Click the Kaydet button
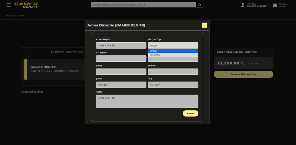 click(190, 114)
